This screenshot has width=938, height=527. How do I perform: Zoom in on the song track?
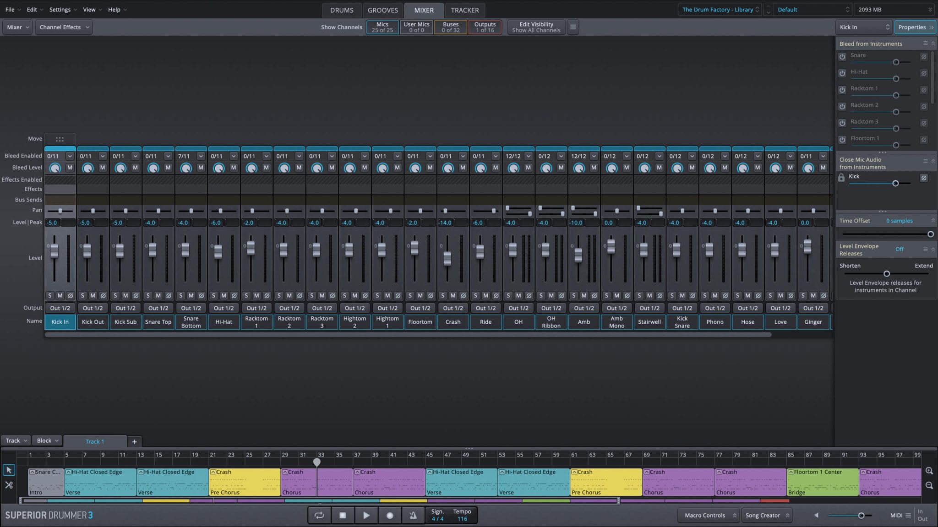click(x=929, y=471)
